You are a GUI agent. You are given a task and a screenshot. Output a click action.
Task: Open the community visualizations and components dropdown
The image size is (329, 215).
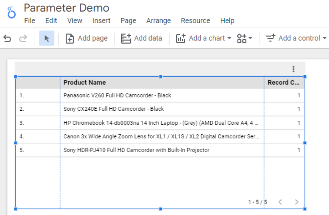pos(244,39)
